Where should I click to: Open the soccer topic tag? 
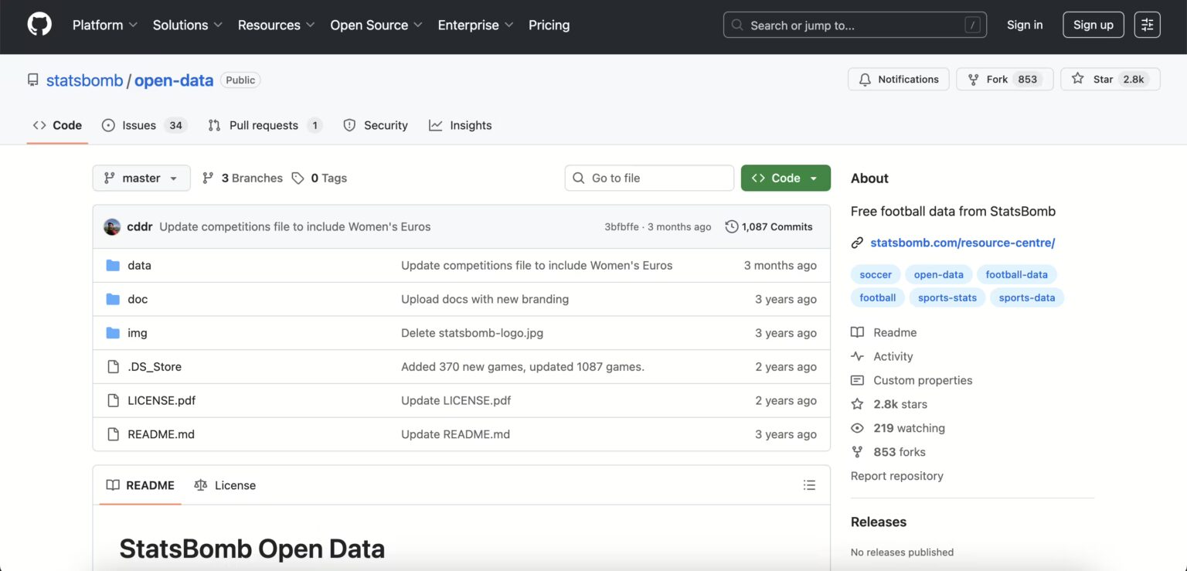coord(875,274)
